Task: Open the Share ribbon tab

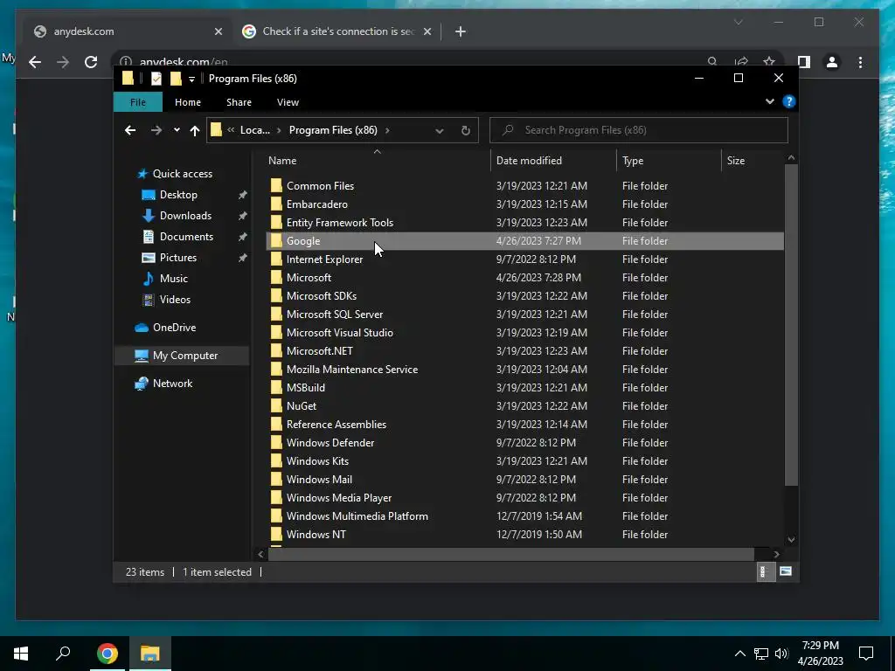Action: point(239,102)
